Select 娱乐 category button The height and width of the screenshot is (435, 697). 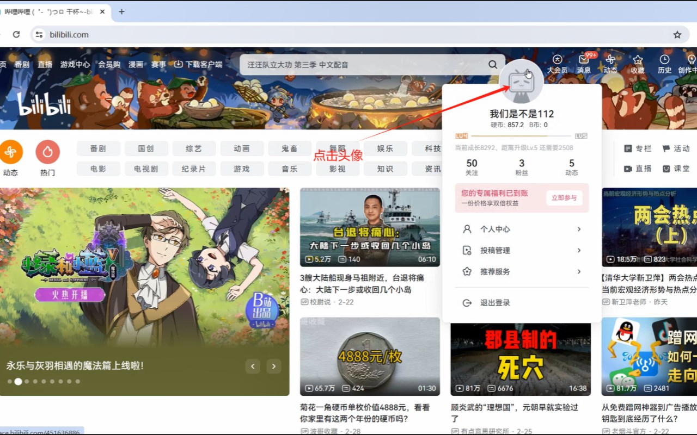coord(385,148)
